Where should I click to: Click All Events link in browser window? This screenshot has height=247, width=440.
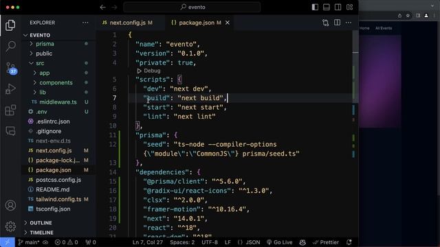[384, 28]
